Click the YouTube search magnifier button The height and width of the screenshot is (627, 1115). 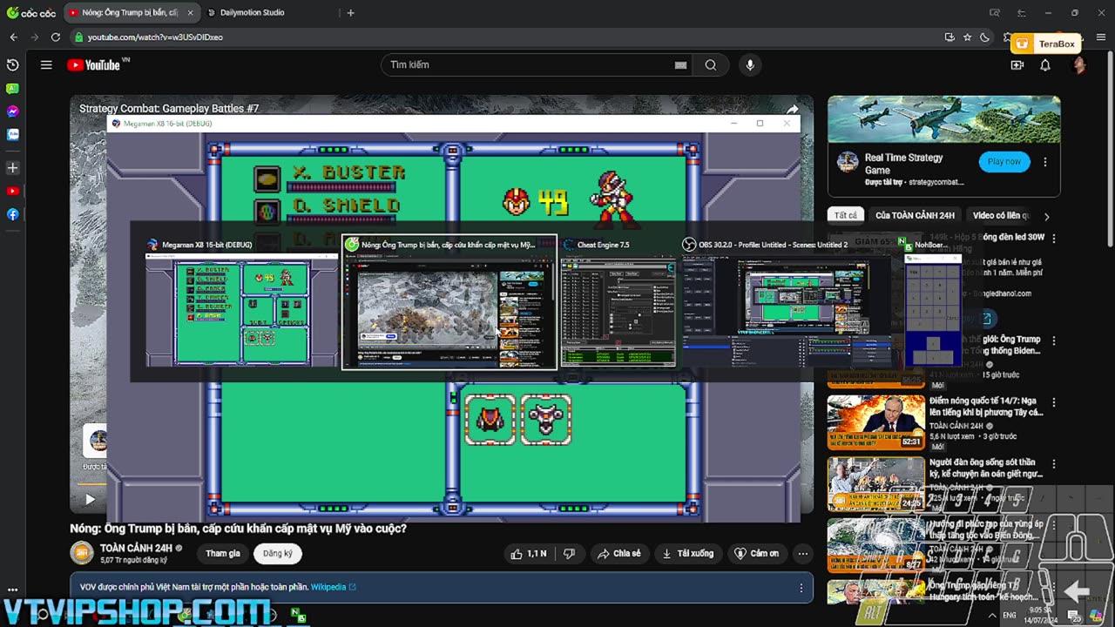(711, 64)
